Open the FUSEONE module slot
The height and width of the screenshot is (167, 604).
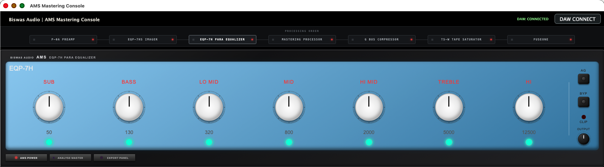541,39
